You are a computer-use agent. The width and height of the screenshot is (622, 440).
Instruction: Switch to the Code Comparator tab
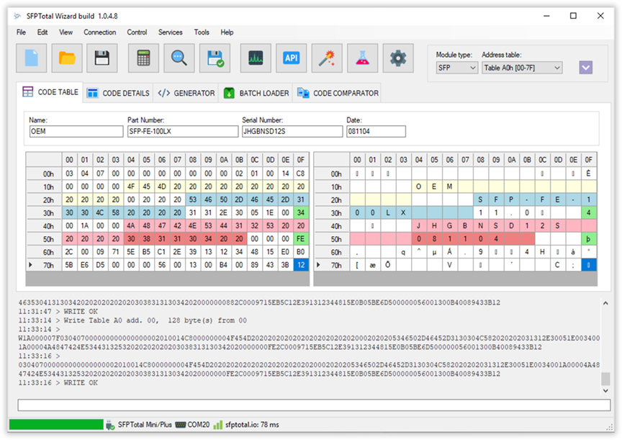tap(338, 93)
